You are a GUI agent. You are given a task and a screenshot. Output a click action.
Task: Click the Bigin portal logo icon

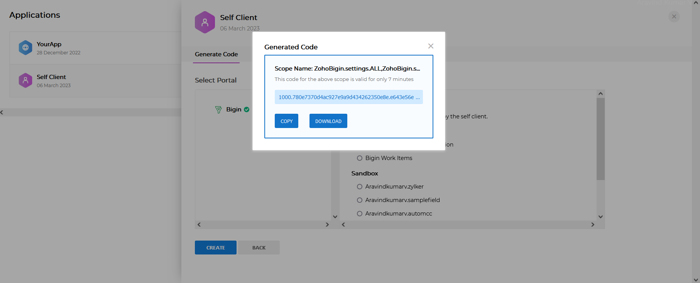(x=218, y=110)
